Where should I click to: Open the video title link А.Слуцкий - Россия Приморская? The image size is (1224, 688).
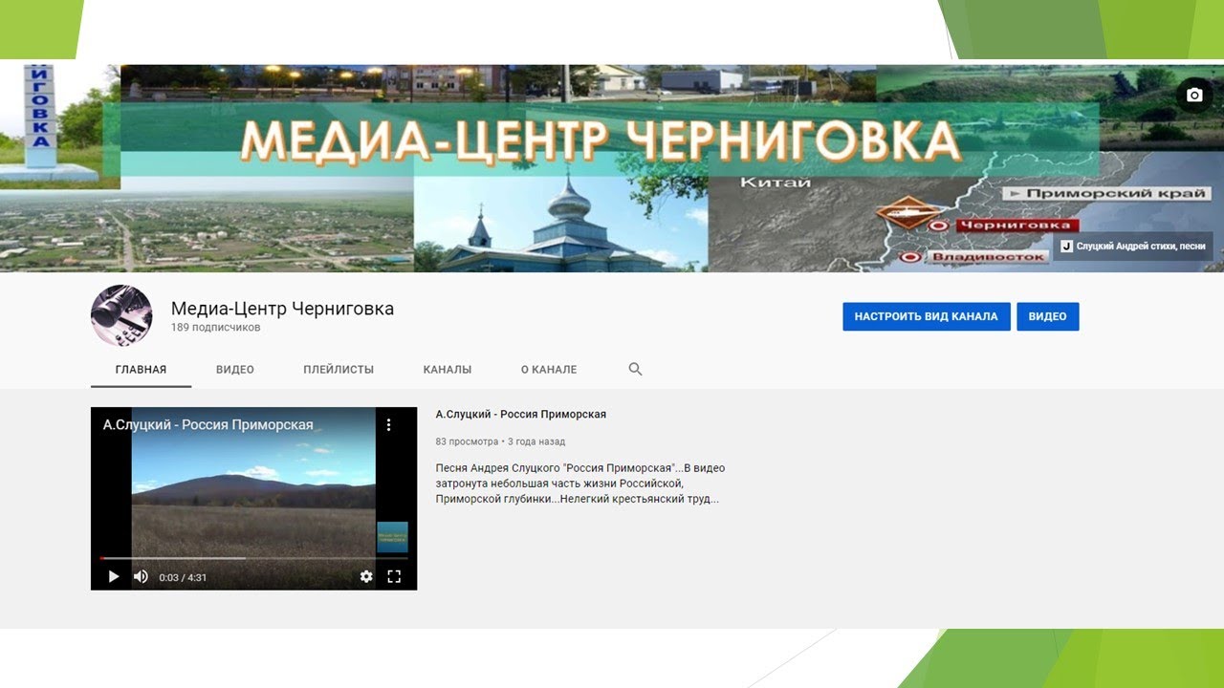coord(521,415)
